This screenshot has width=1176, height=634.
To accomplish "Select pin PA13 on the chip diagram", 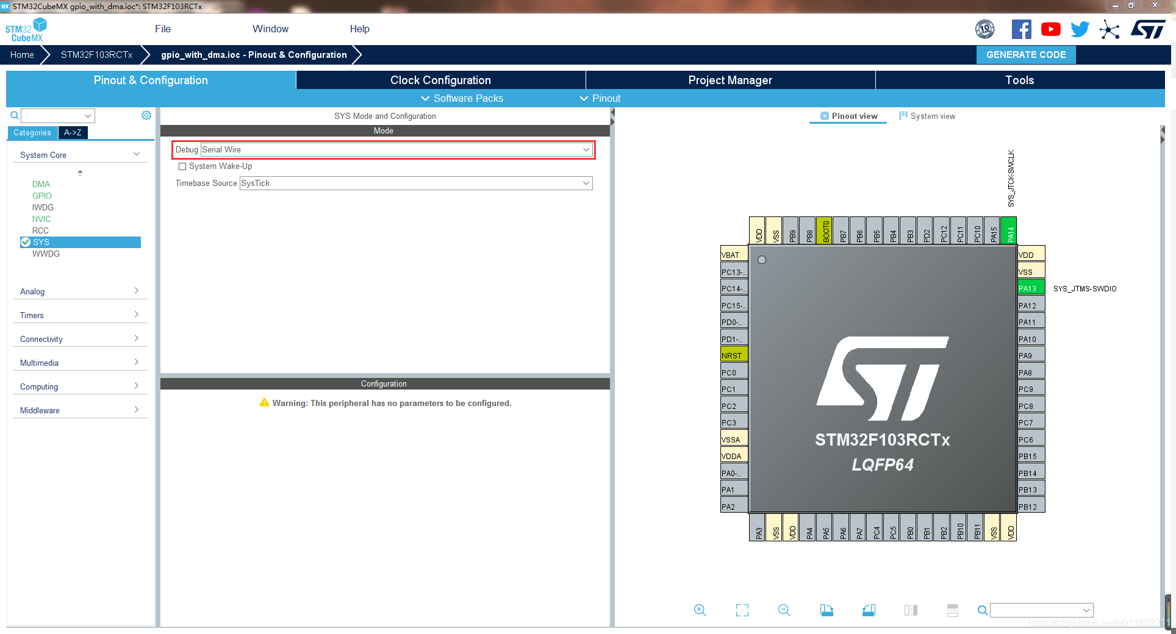I will click(x=1030, y=287).
